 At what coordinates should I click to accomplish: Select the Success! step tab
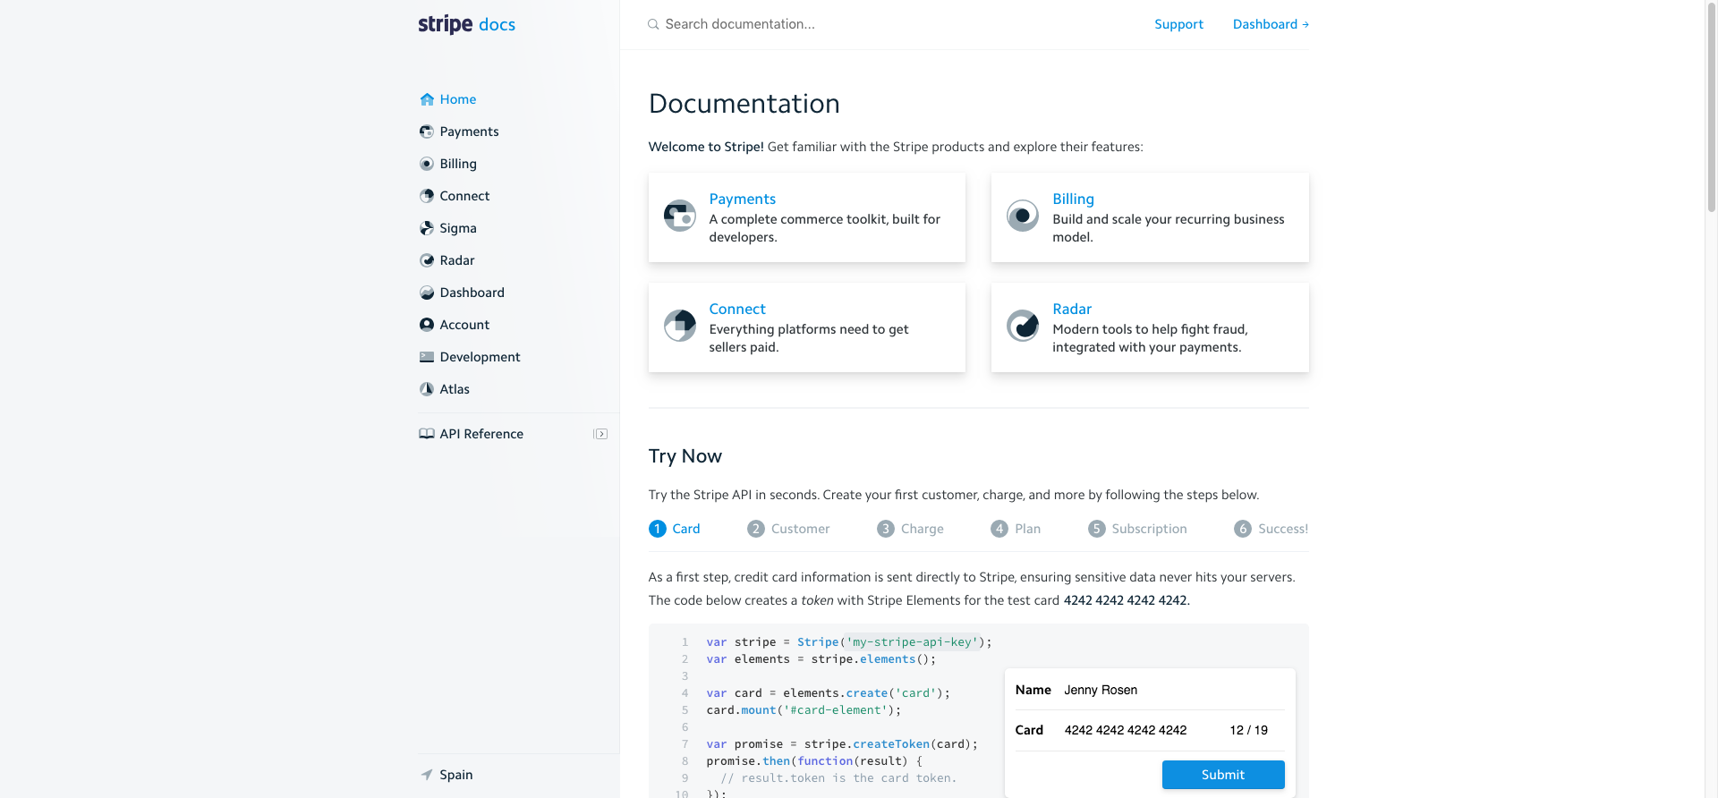[x=1271, y=529]
